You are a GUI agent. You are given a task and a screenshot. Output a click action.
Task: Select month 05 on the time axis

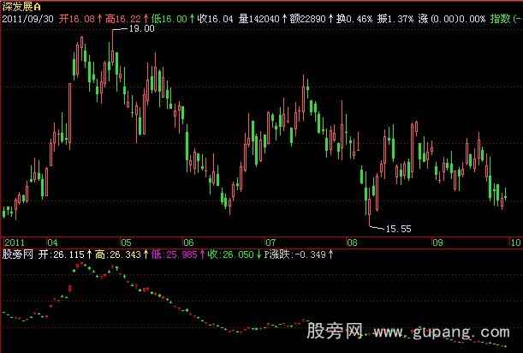click(126, 242)
